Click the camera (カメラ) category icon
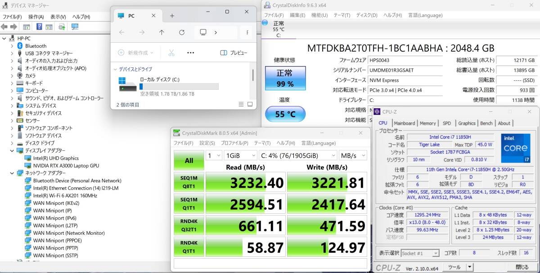Screen dimensions: 540x273 coord(20,75)
